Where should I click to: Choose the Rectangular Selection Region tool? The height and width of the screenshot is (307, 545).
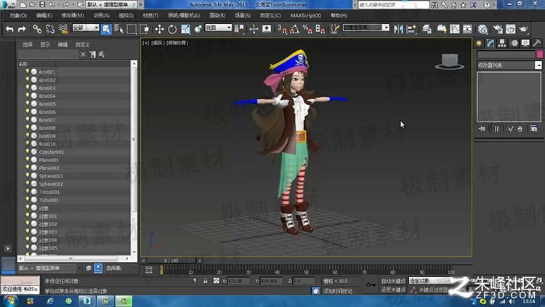point(132,29)
